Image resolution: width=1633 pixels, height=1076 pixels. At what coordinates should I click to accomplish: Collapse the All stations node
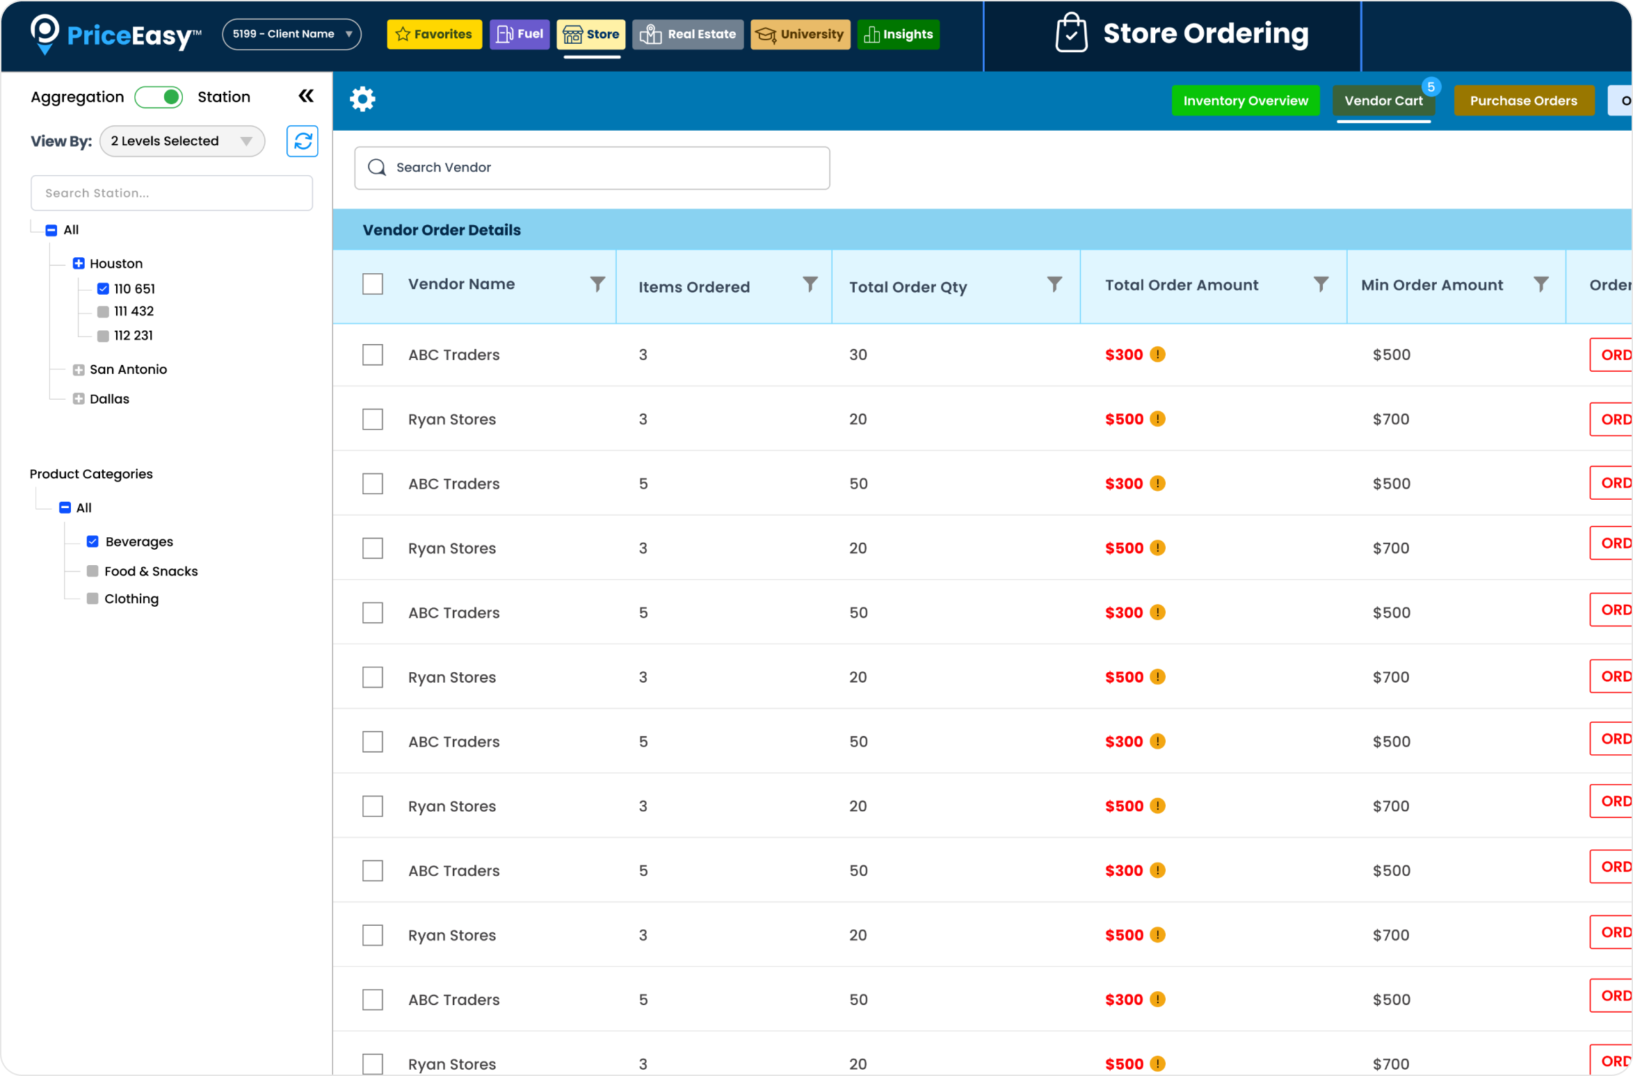click(51, 230)
